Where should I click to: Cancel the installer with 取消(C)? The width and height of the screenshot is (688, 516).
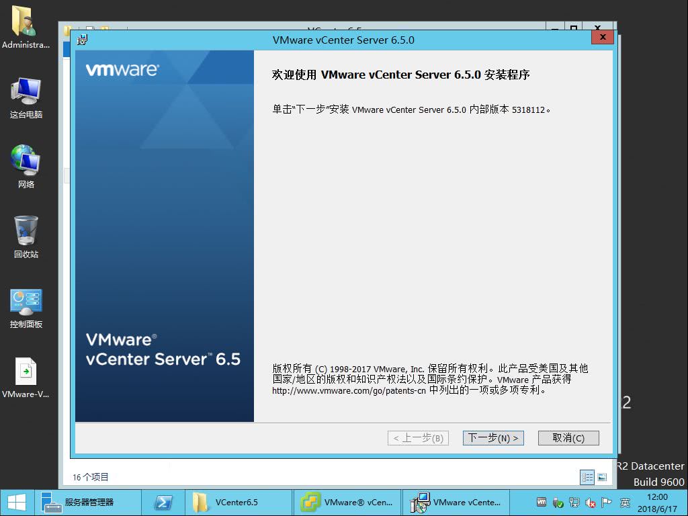(568, 438)
